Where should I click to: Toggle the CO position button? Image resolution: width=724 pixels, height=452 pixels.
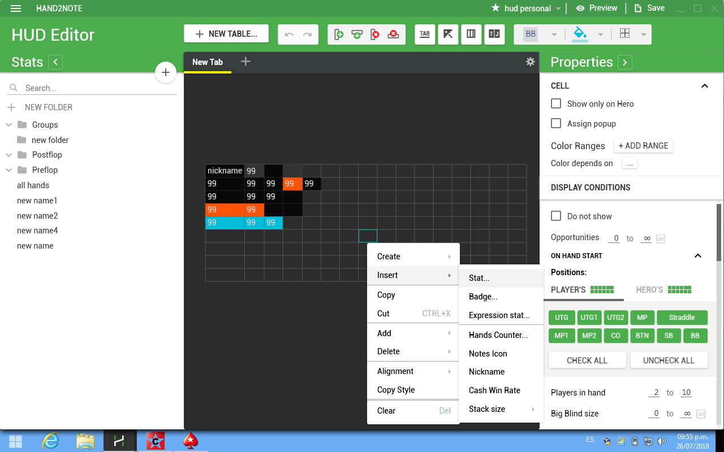(x=615, y=336)
